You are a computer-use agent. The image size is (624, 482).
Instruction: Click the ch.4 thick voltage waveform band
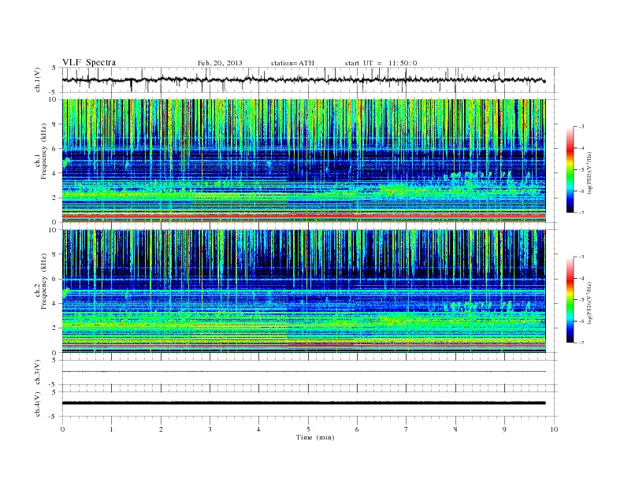coord(303,403)
